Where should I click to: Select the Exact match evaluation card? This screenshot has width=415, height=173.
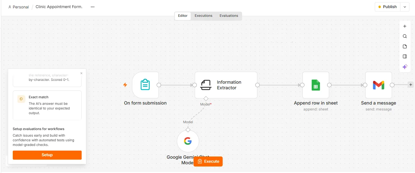tap(47, 105)
